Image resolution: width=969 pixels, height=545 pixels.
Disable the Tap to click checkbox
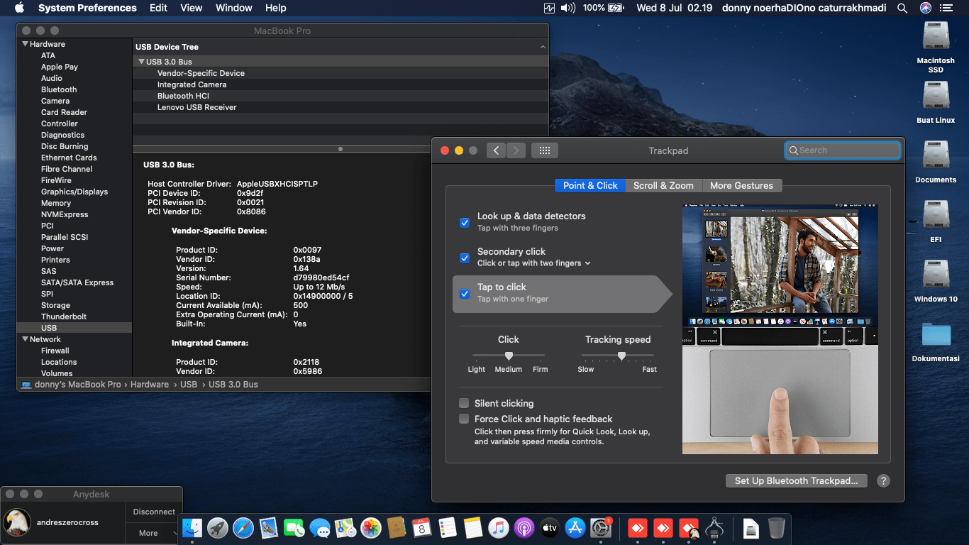pos(465,293)
